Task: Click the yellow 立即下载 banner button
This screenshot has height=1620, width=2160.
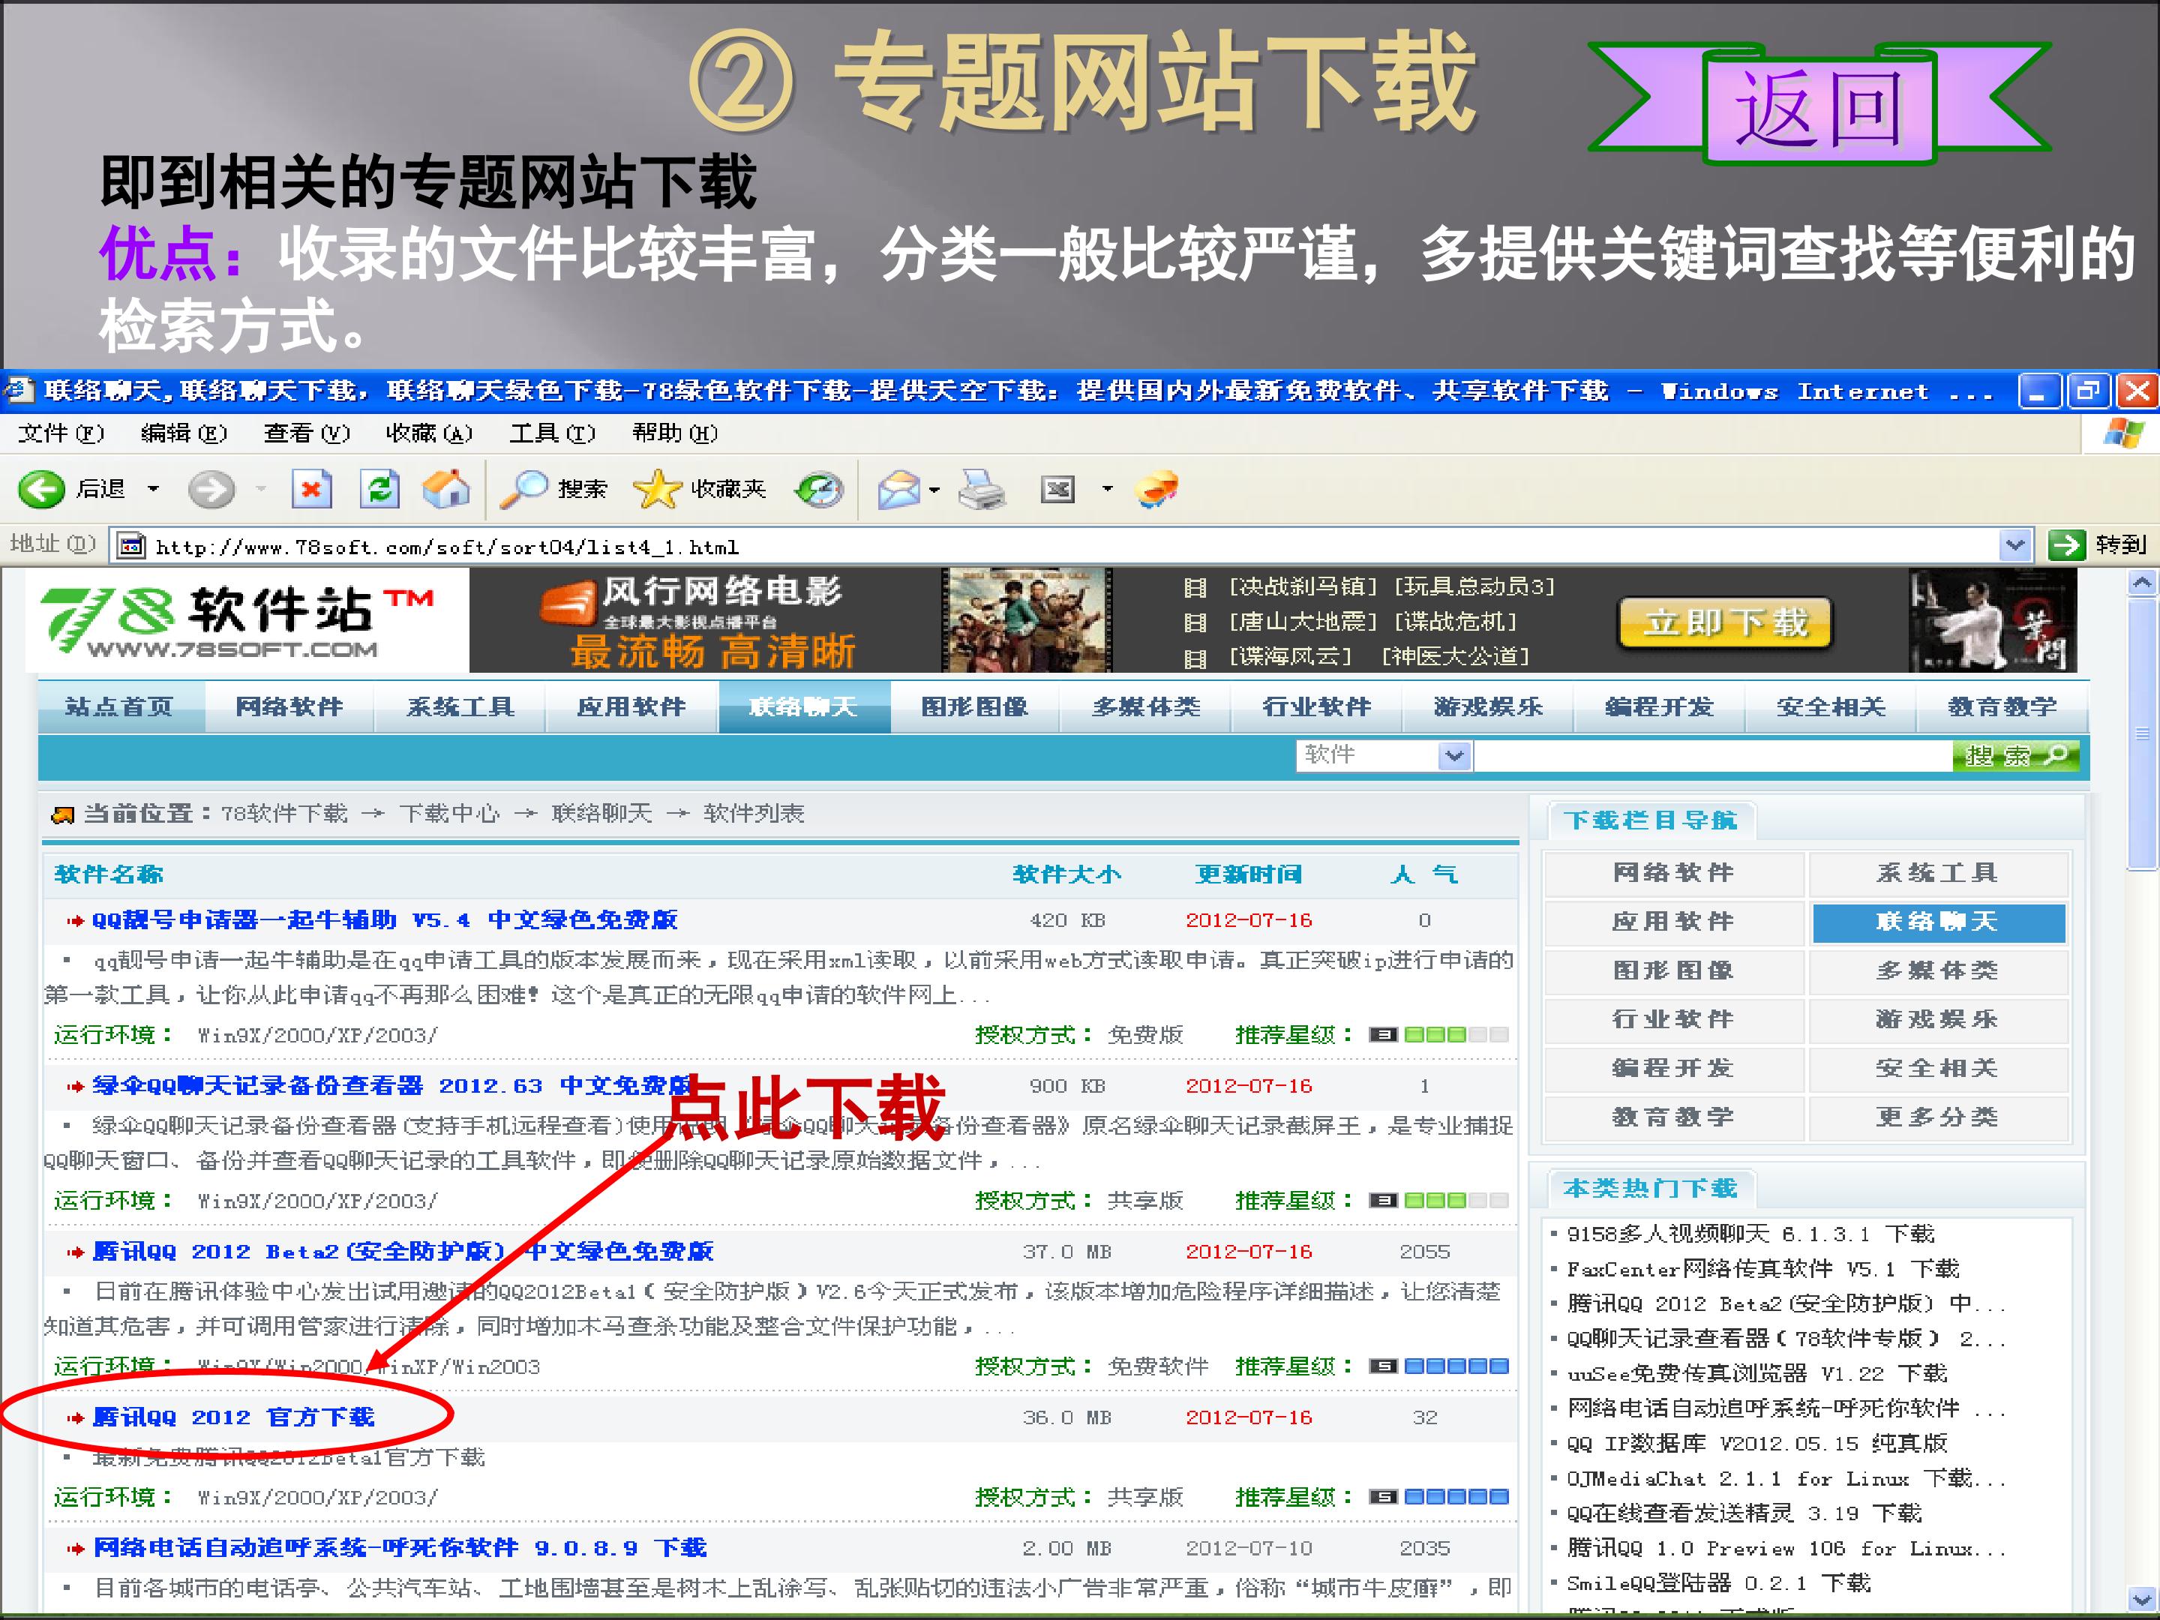Action: coord(1726,622)
